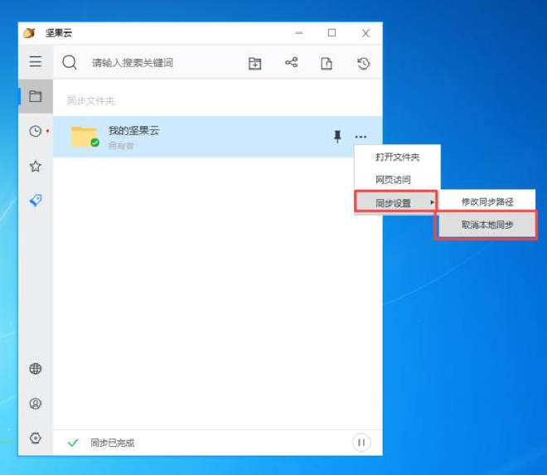Select 取消本地同步 in submenu
The height and width of the screenshot is (475, 547).
486,225
